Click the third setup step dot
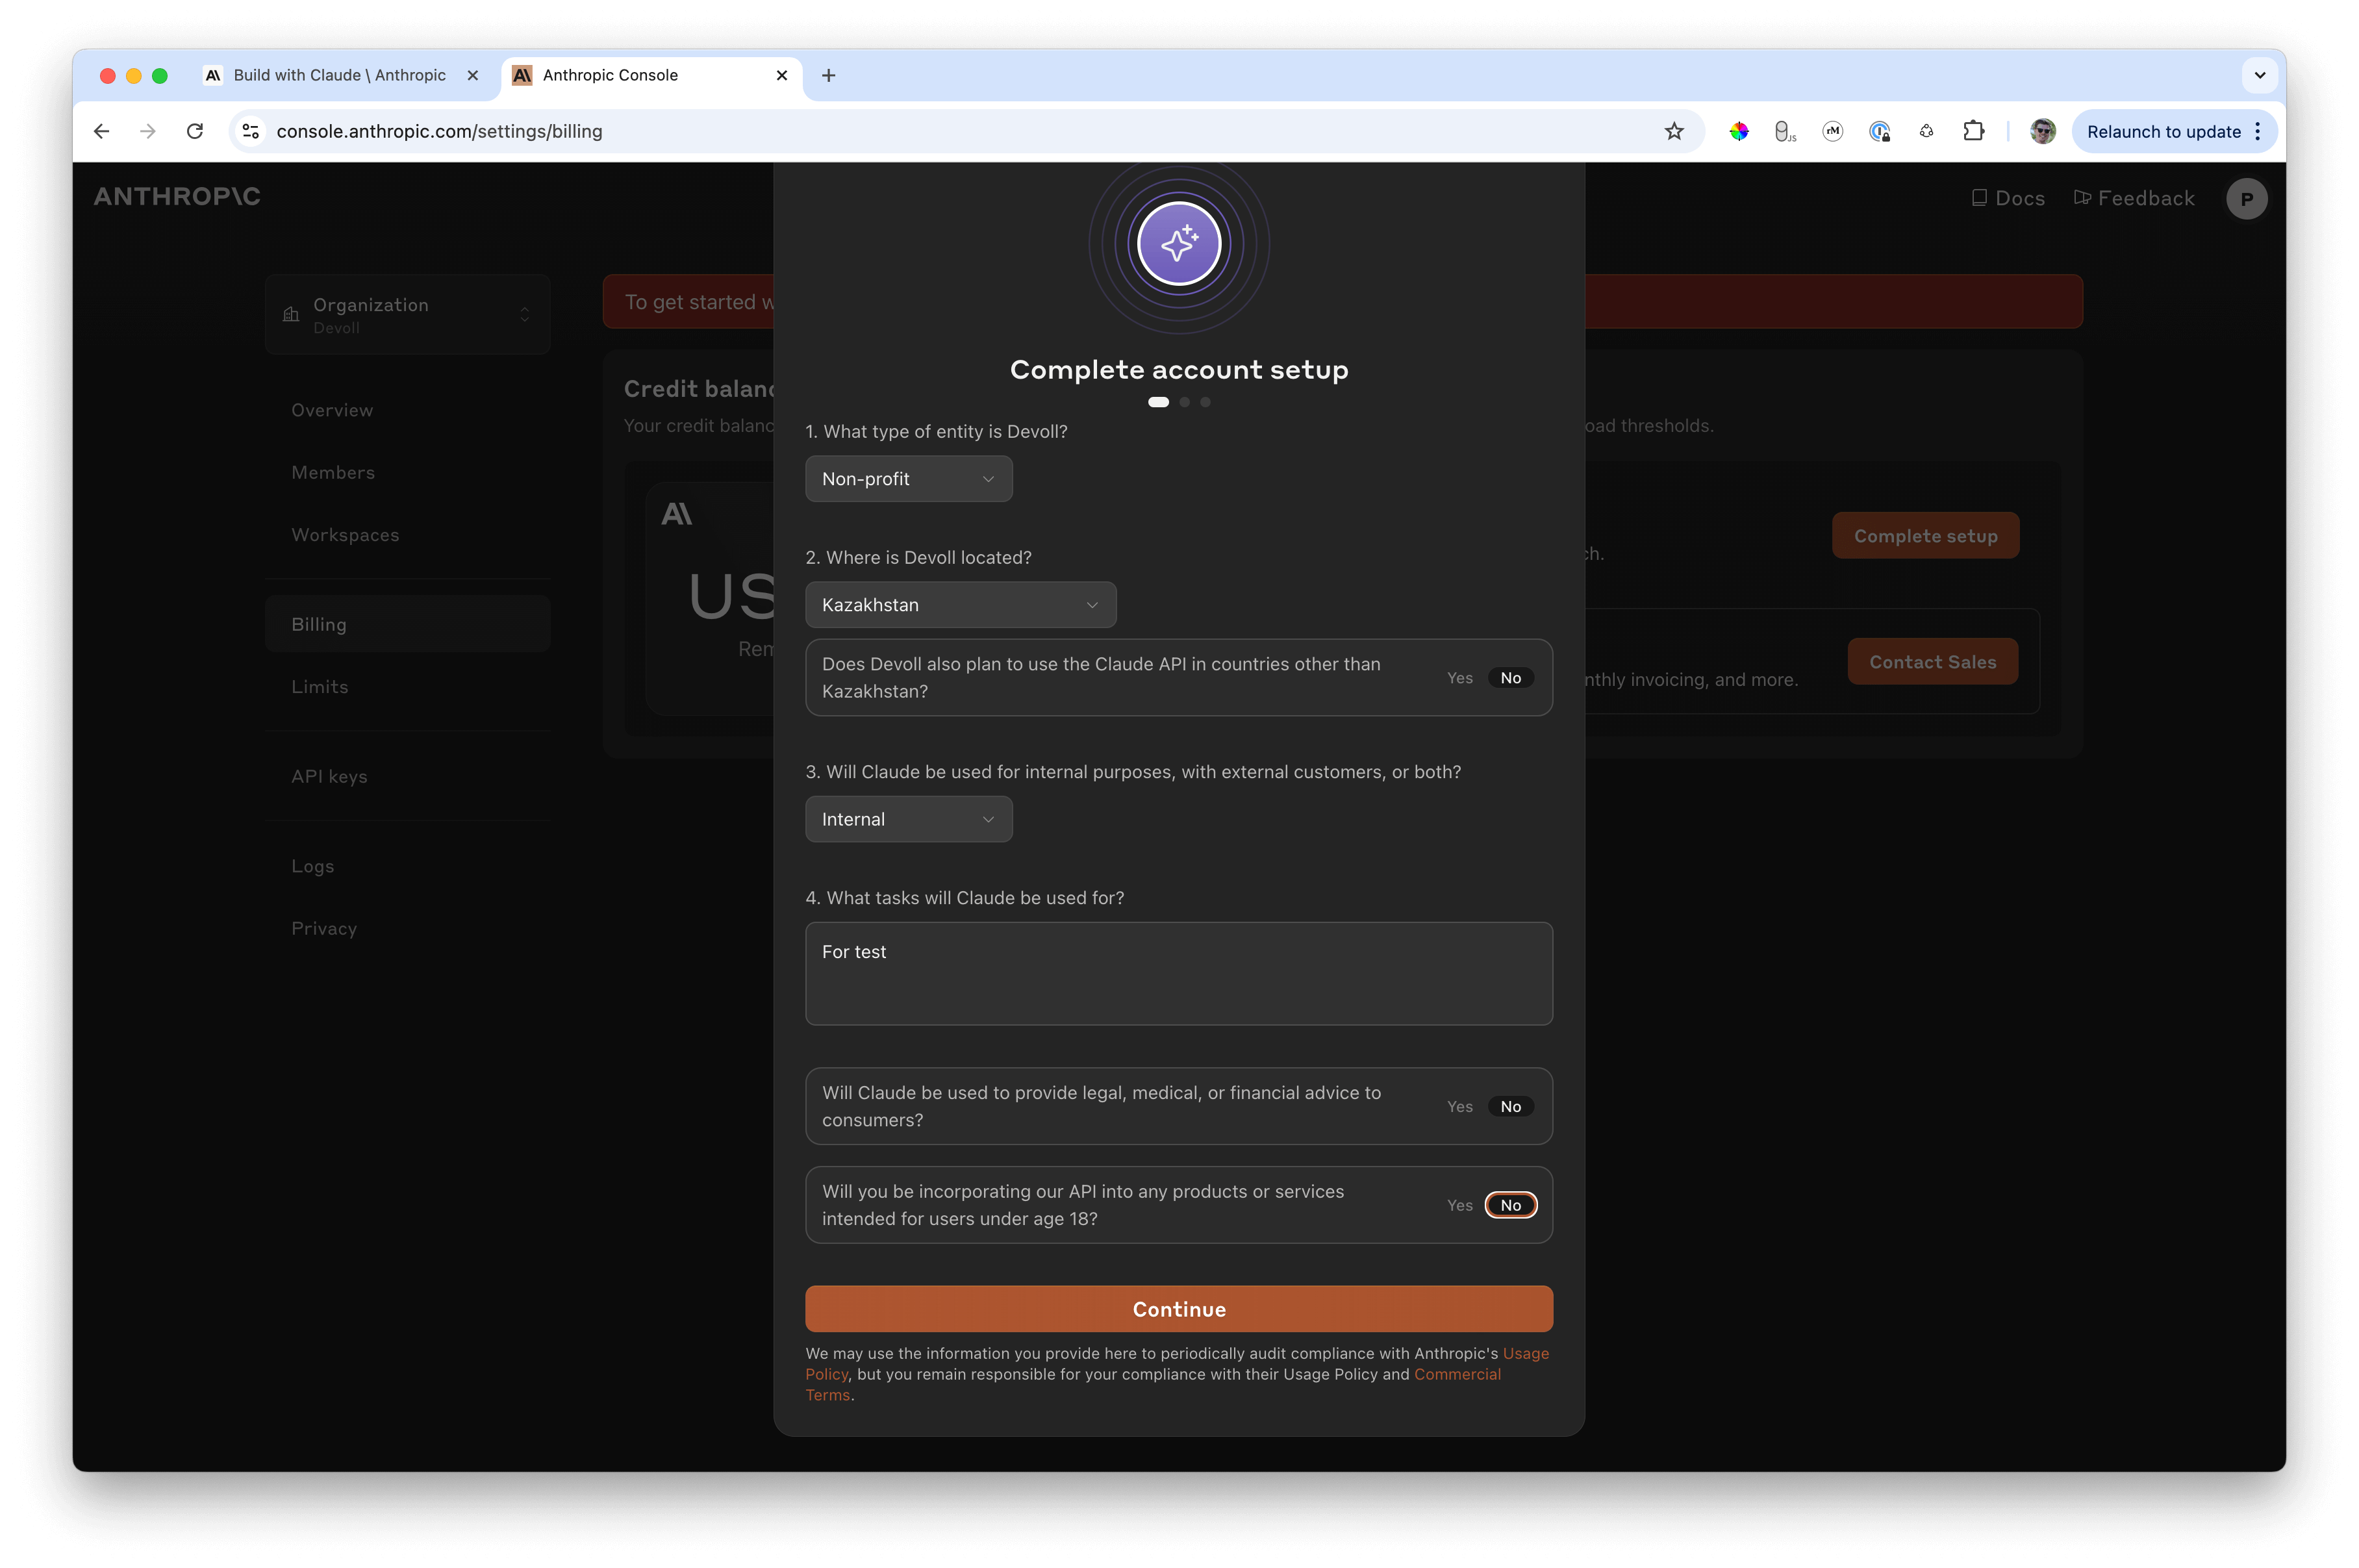The height and width of the screenshot is (1568, 2359). click(x=1205, y=402)
